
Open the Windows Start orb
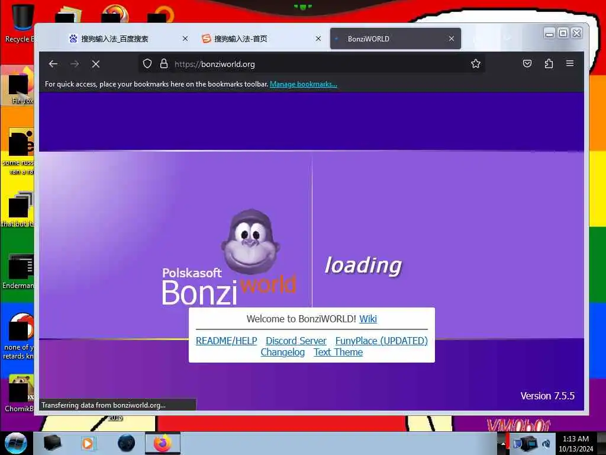[x=15, y=443]
